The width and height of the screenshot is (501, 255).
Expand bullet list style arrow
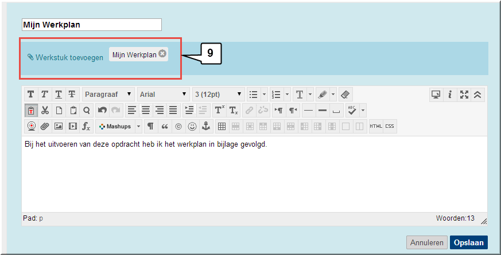tap(264, 95)
